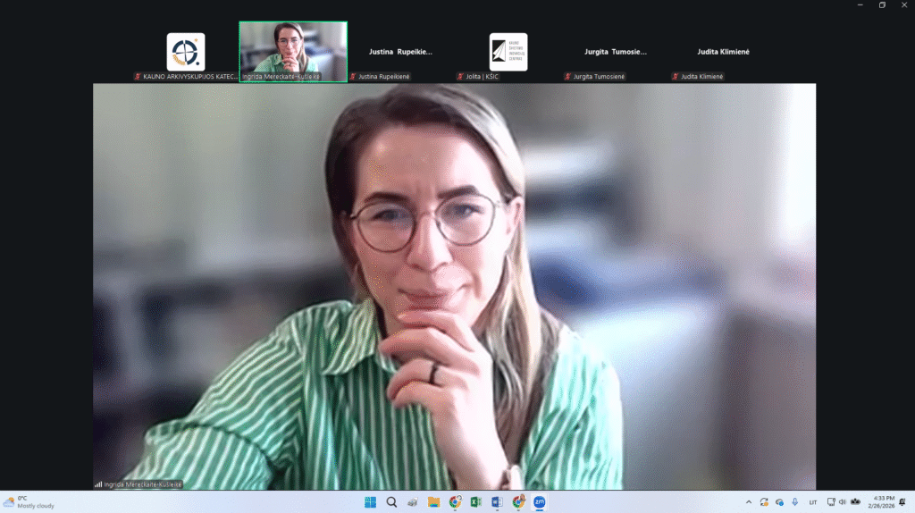Open the LIT keyboard language switcher
Image resolution: width=915 pixels, height=513 pixels.
point(813,502)
